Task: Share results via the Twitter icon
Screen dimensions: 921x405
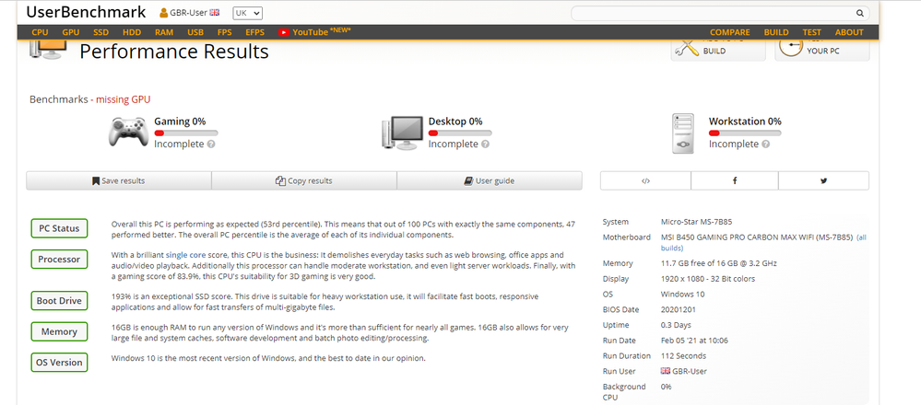Action: pyautogui.click(x=823, y=180)
